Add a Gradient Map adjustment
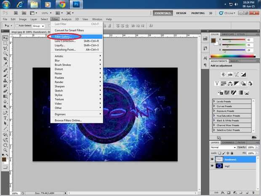This screenshot has height=196, width=261. pyautogui.click(x=240, y=92)
